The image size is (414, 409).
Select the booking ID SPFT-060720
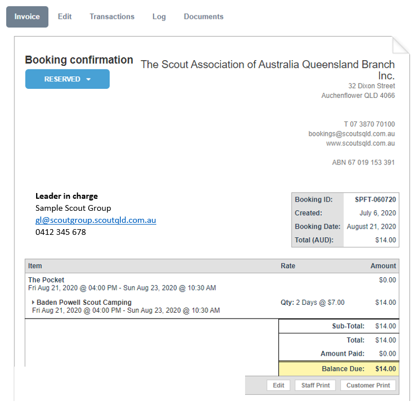click(x=375, y=199)
